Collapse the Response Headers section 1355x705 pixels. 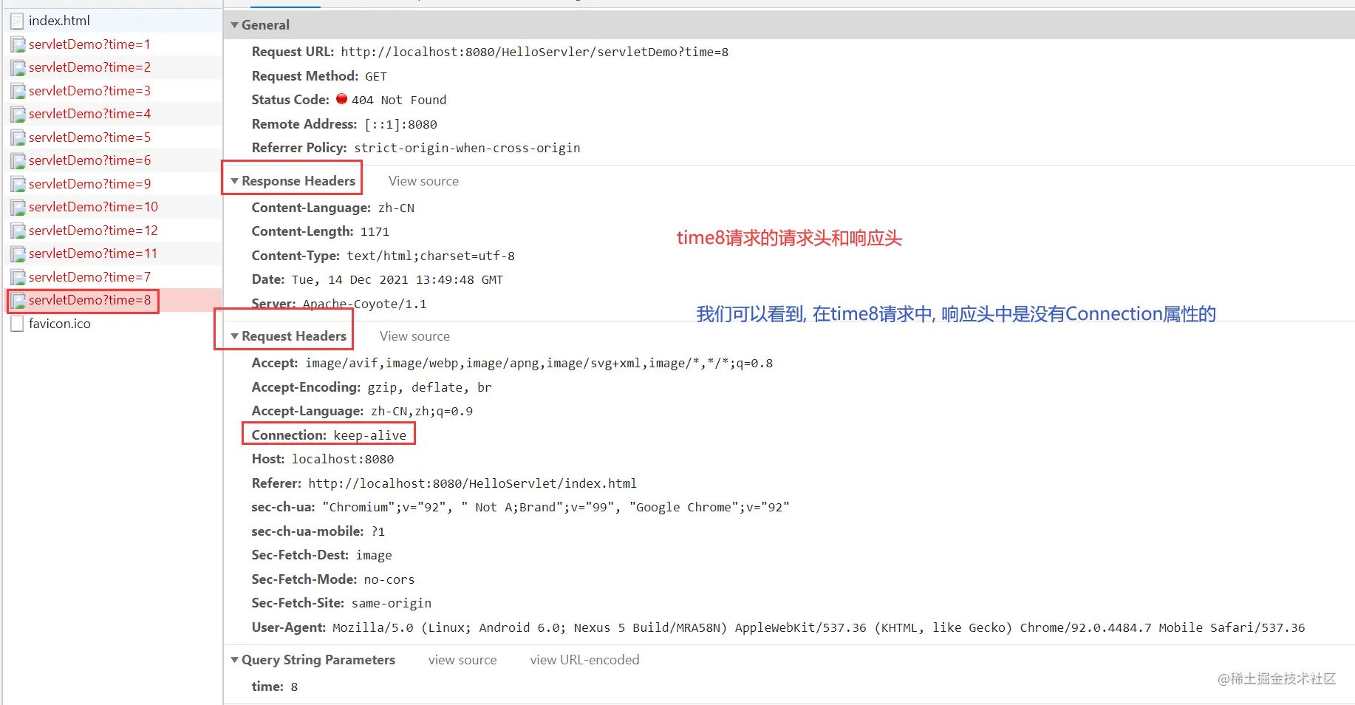(234, 181)
